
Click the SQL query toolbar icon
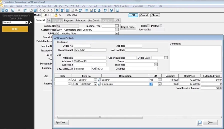[x=76, y=10]
